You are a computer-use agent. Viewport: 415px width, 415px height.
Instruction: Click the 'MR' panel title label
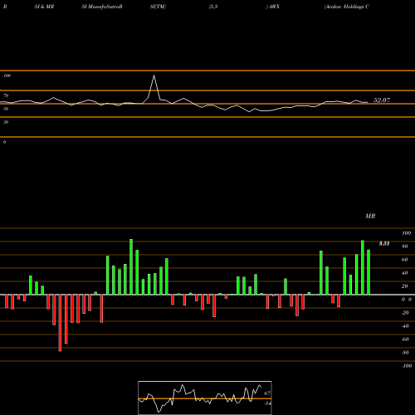point(370,216)
